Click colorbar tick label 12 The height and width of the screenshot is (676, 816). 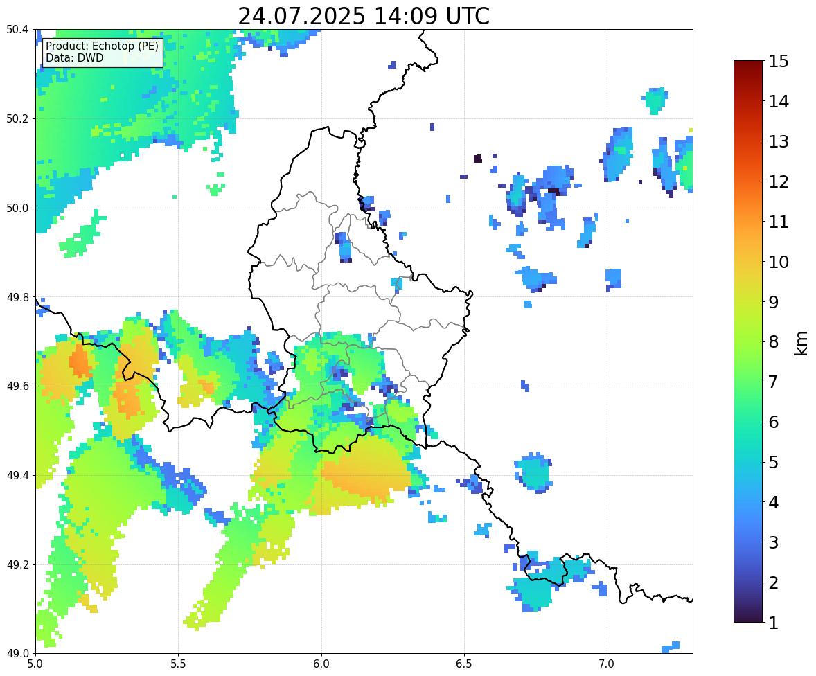(779, 181)
